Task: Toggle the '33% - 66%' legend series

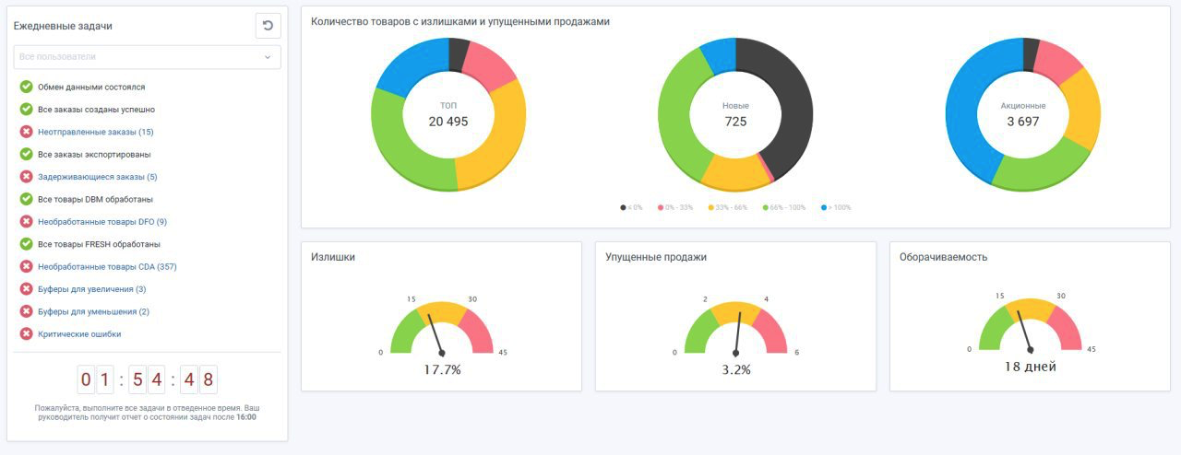Action: click(728, 208)
